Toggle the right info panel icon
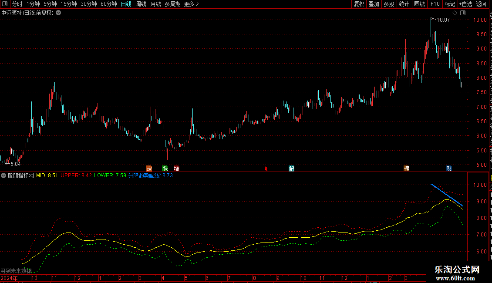The image size is (492, 283). click(462, 13)
